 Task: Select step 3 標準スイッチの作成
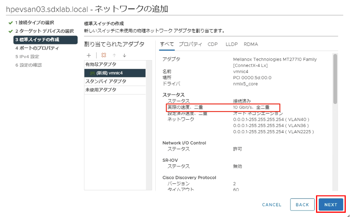46,40
